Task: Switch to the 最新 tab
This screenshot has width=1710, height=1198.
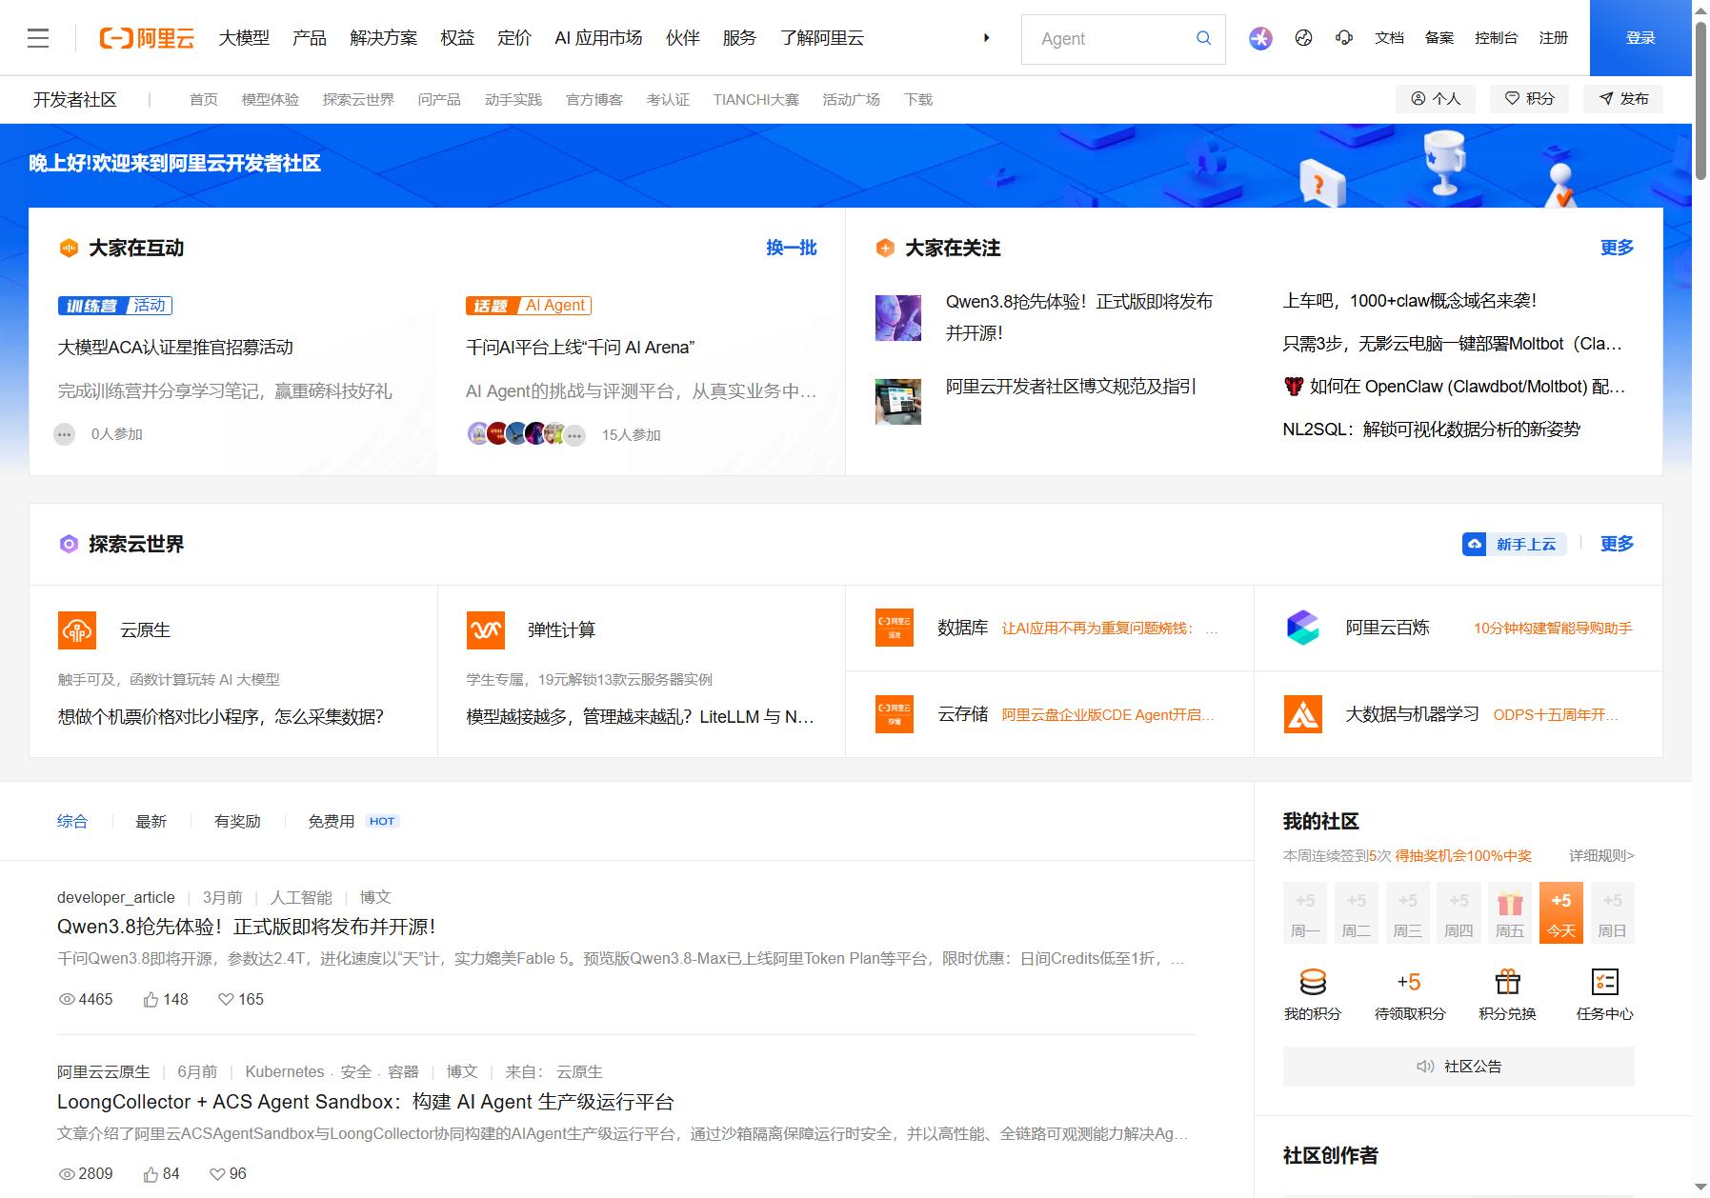Action: pyautogui.click(x=151, y=821)
